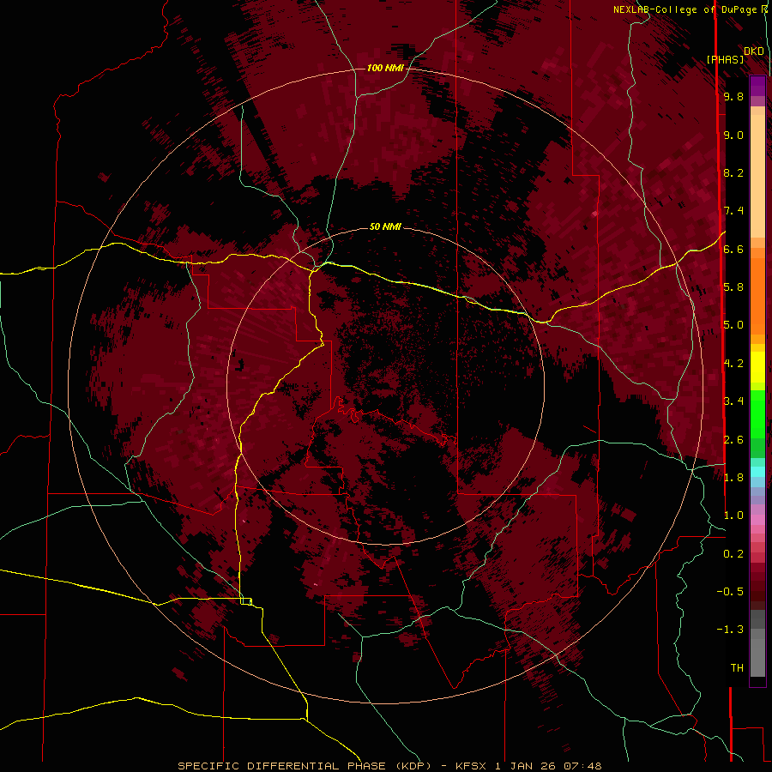Click the 4.2 value on color scale
Screen dimensions: 772x772
coord(733,364)
